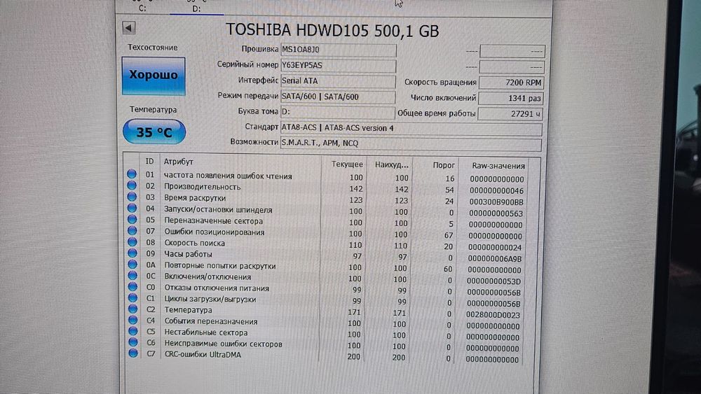This screenshot has height=394, width=701.
Task: Click status icon of attribute 01
Action: [x=132, y=174]
